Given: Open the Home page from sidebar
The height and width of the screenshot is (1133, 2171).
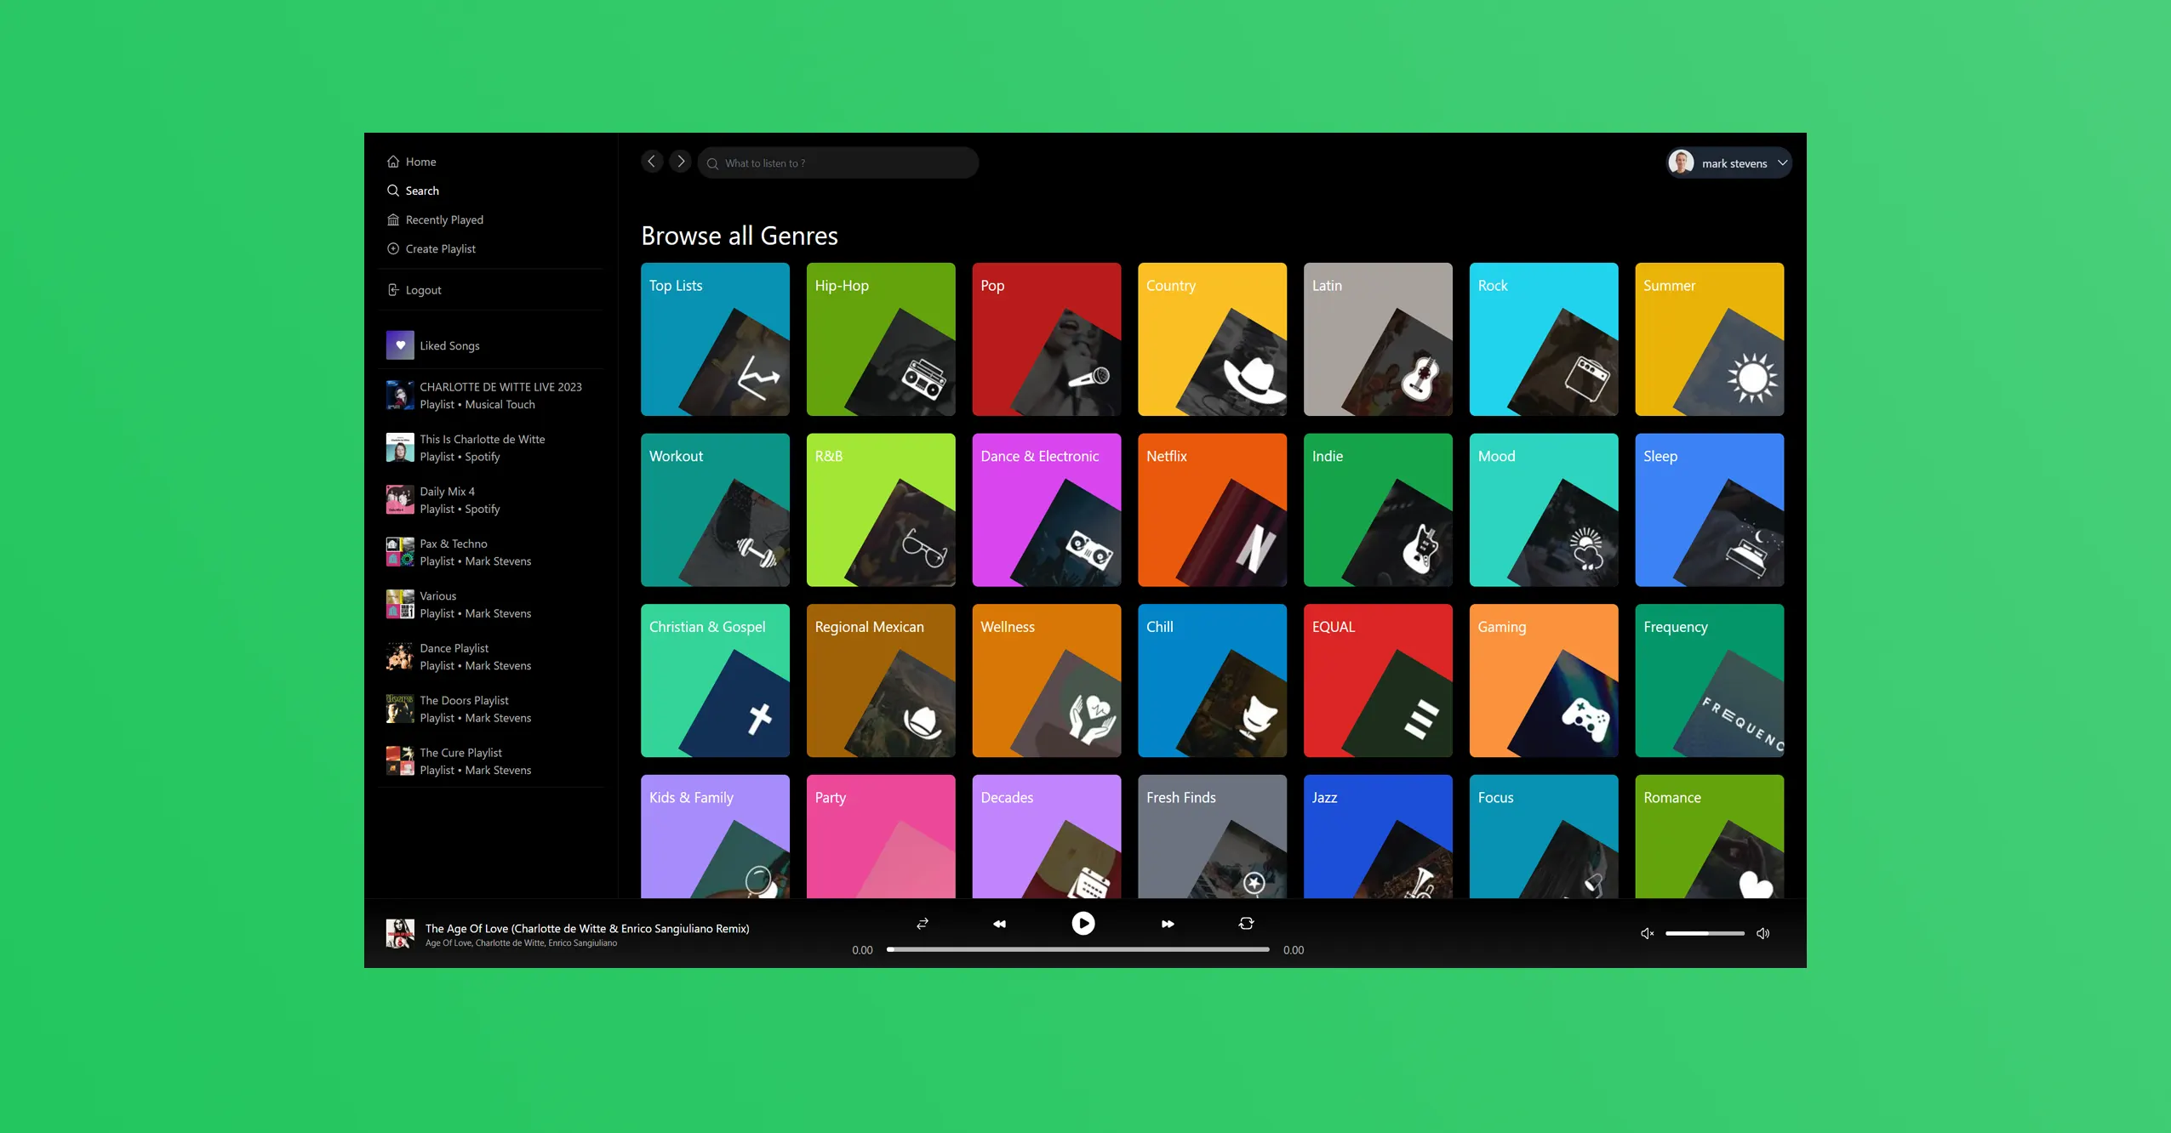Looking at the screenshot, I should coord(412,162).
